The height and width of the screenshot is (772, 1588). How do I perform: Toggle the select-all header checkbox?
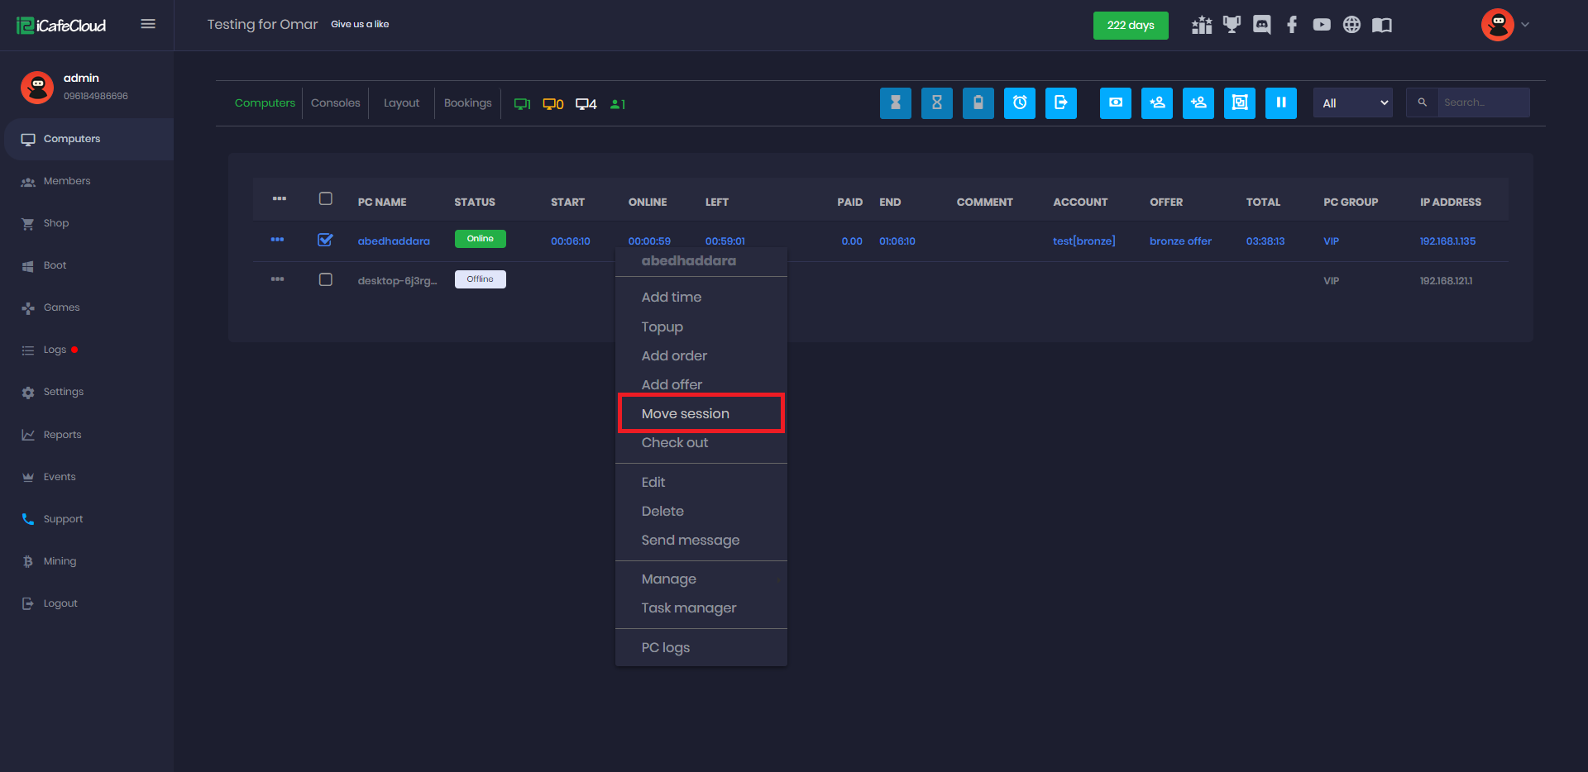coord(325,198)
